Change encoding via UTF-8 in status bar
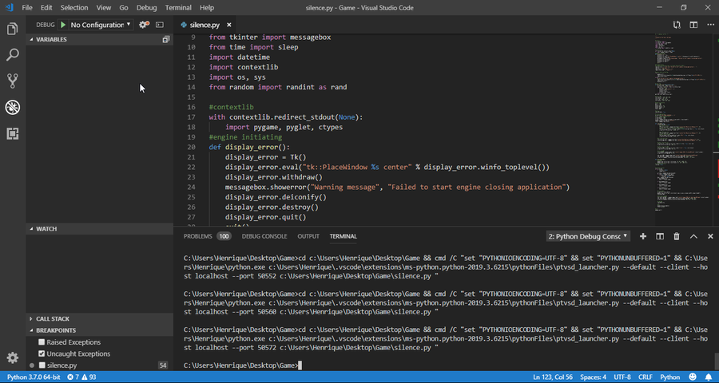This screenshot has height=383, width=719. point(622,377)
